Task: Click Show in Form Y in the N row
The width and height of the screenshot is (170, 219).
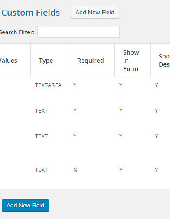Action: (x=121, y=170)
